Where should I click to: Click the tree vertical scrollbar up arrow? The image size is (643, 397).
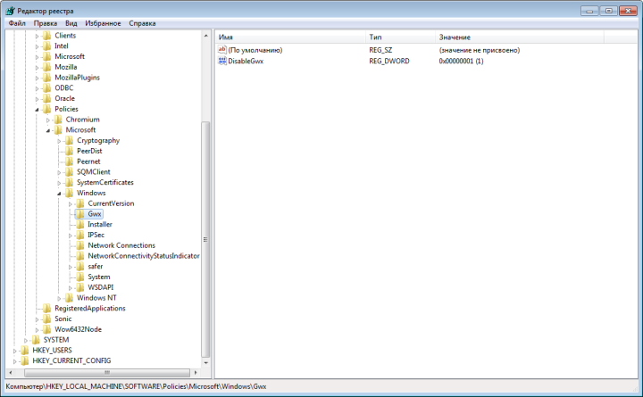pos(206,36)
